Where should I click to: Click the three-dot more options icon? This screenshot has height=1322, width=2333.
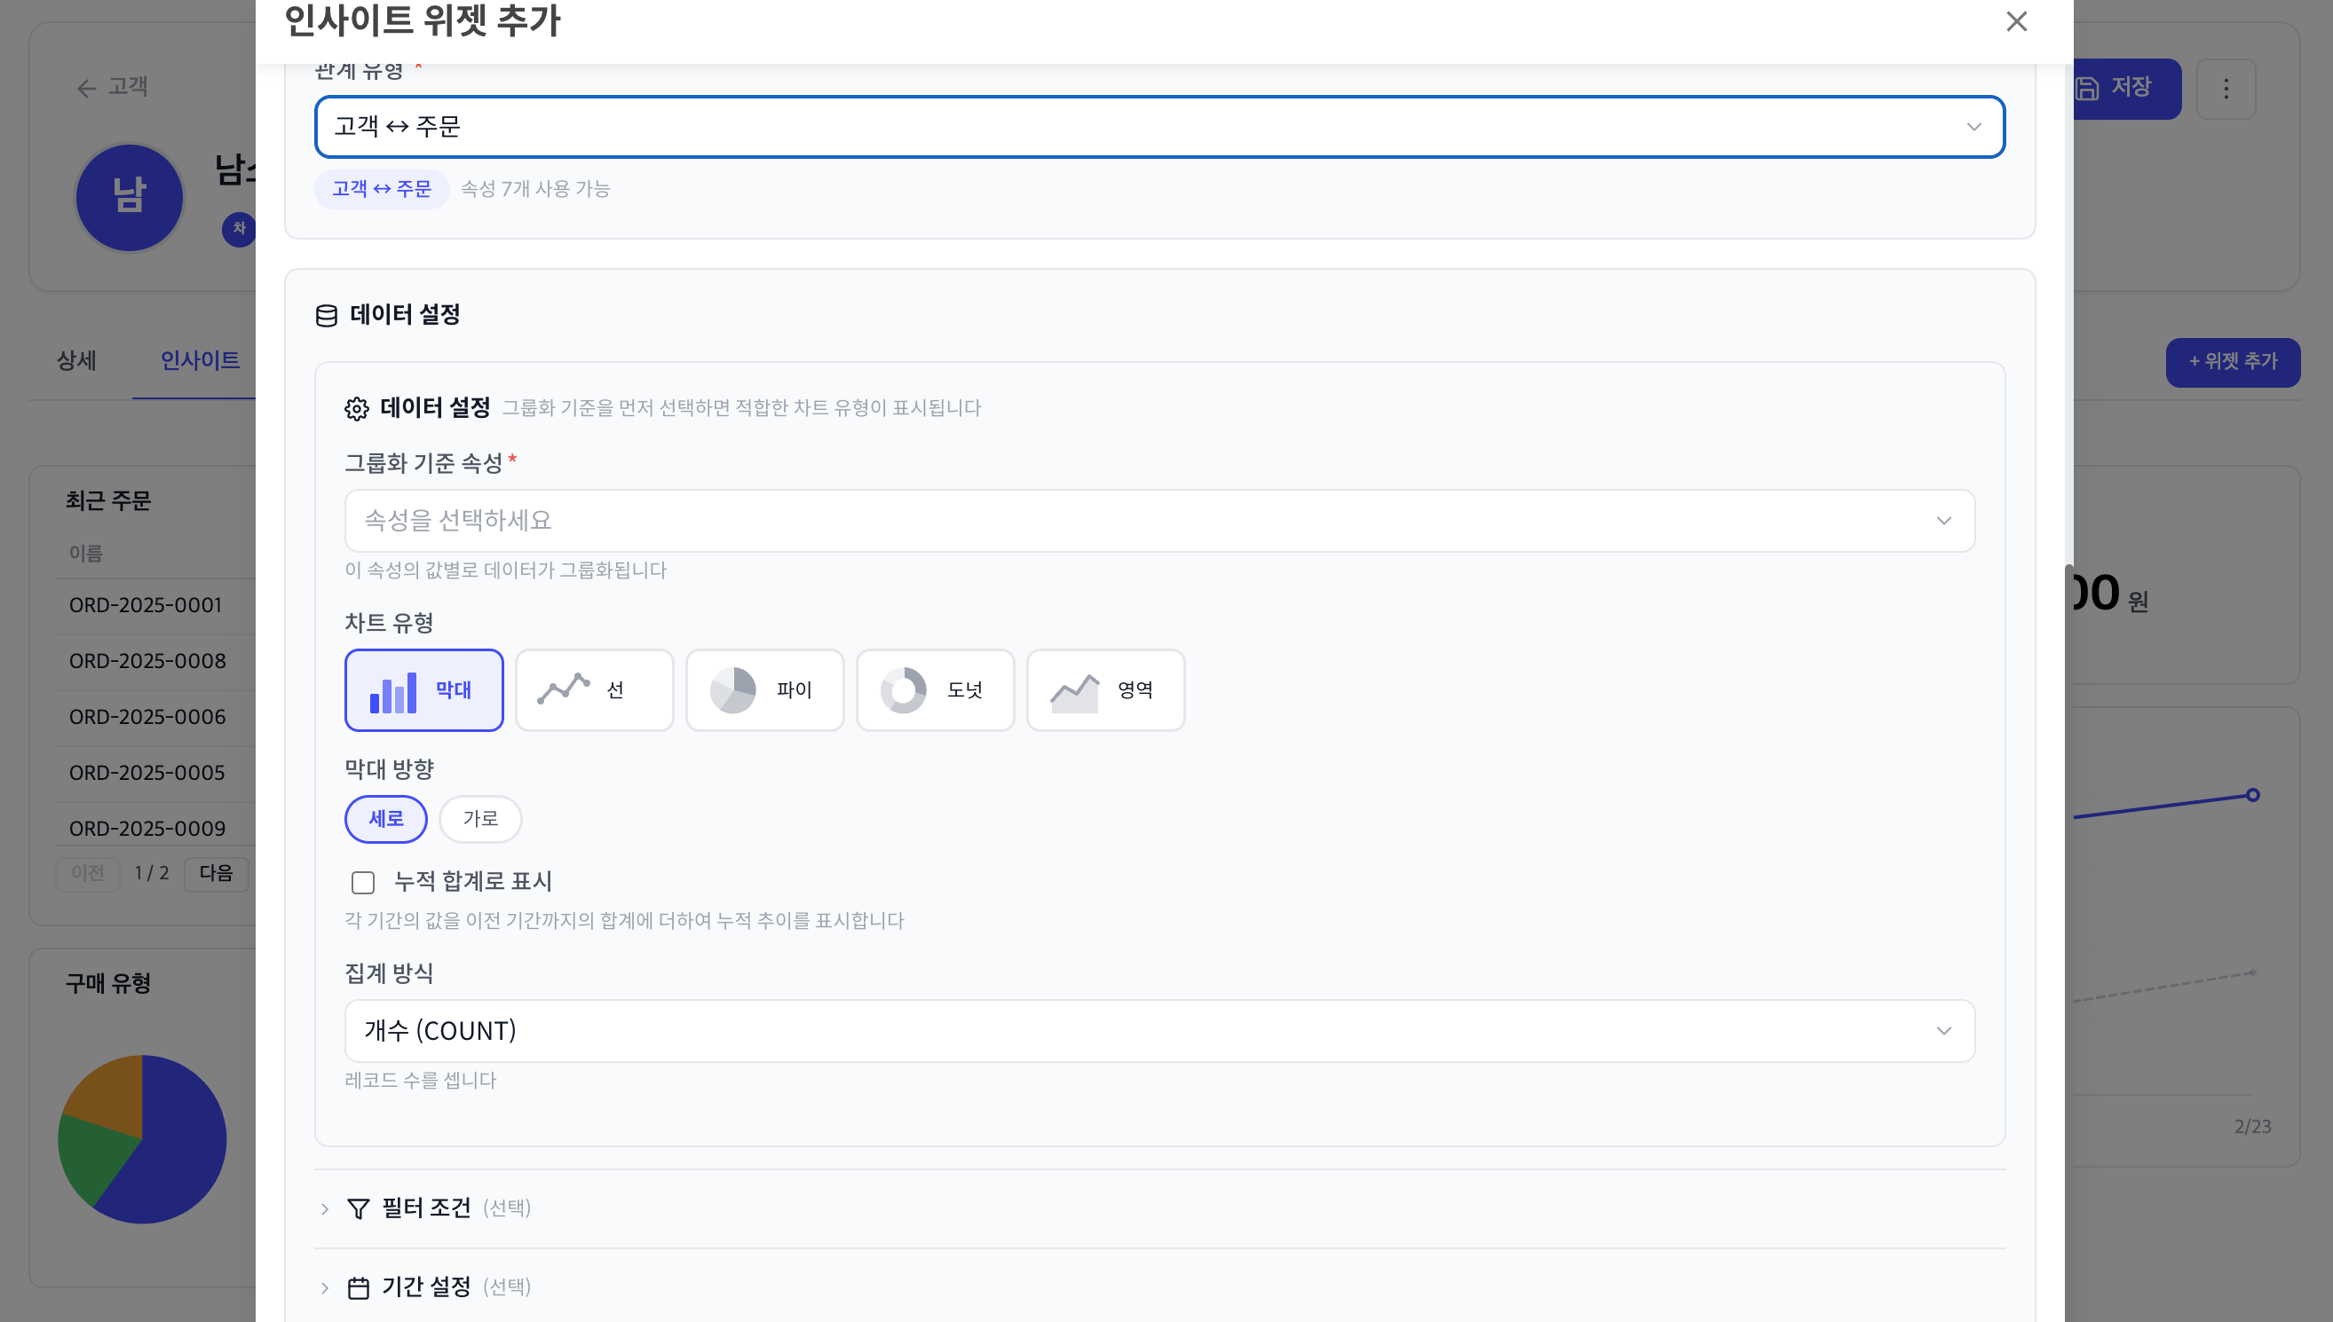(2225, 89)
